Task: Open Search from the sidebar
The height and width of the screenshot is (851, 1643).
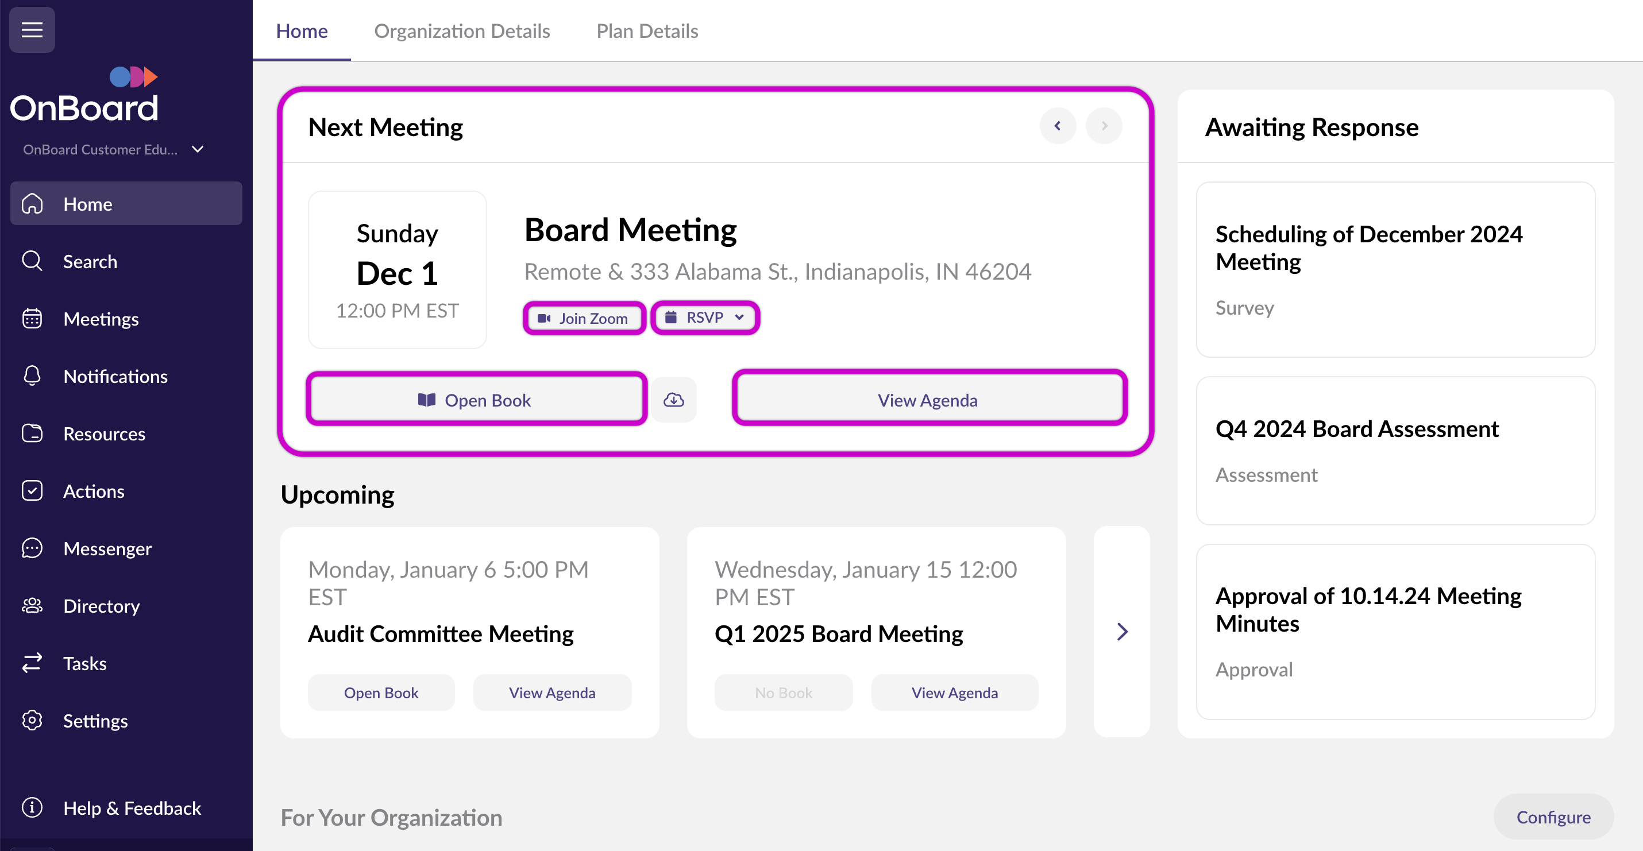Action: [89, 261]
